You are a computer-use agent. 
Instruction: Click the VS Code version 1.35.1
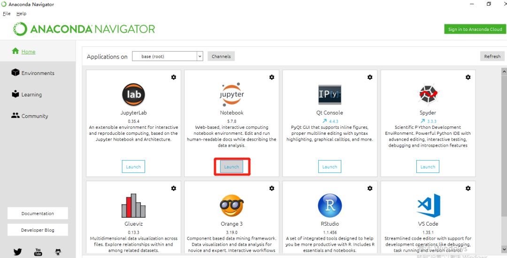(x=428, y=232)
